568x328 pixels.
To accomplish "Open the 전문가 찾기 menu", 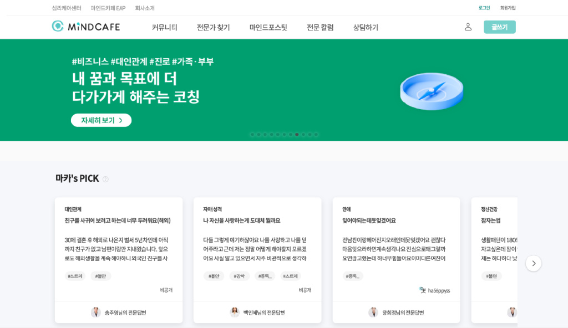I will pyautogui.click(x=213, y=28).
